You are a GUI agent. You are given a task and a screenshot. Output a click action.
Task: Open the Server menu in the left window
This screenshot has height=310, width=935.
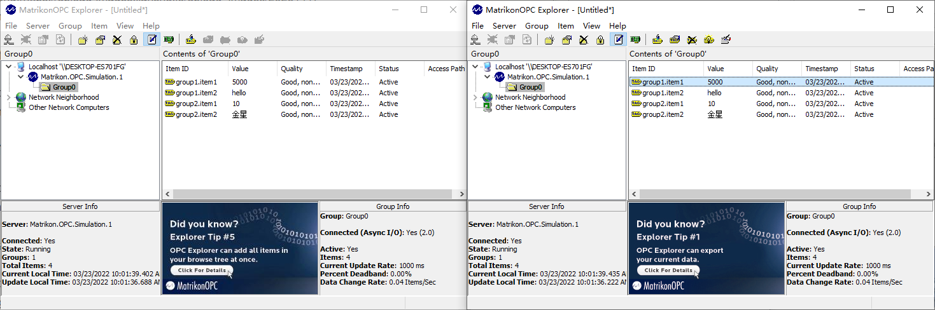point(38,26)
